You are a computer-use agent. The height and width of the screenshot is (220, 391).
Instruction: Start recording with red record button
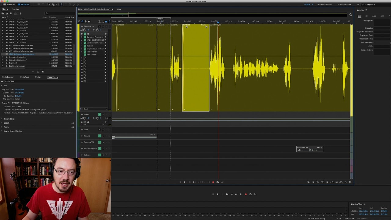pos(213,182)
